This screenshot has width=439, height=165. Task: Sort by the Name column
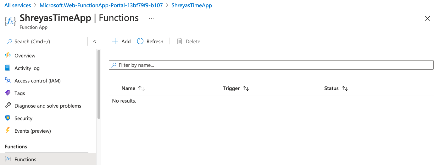pos(133,88)
